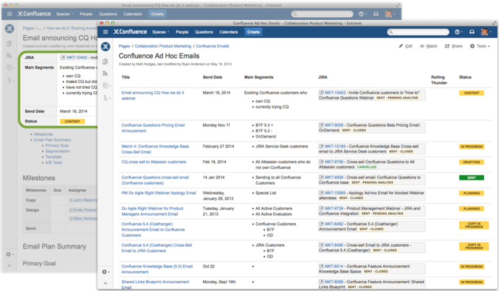Open the space shortcuts icon in front sidebar
The width and height of the screenshot is (499, 291).
click(106, 85)
